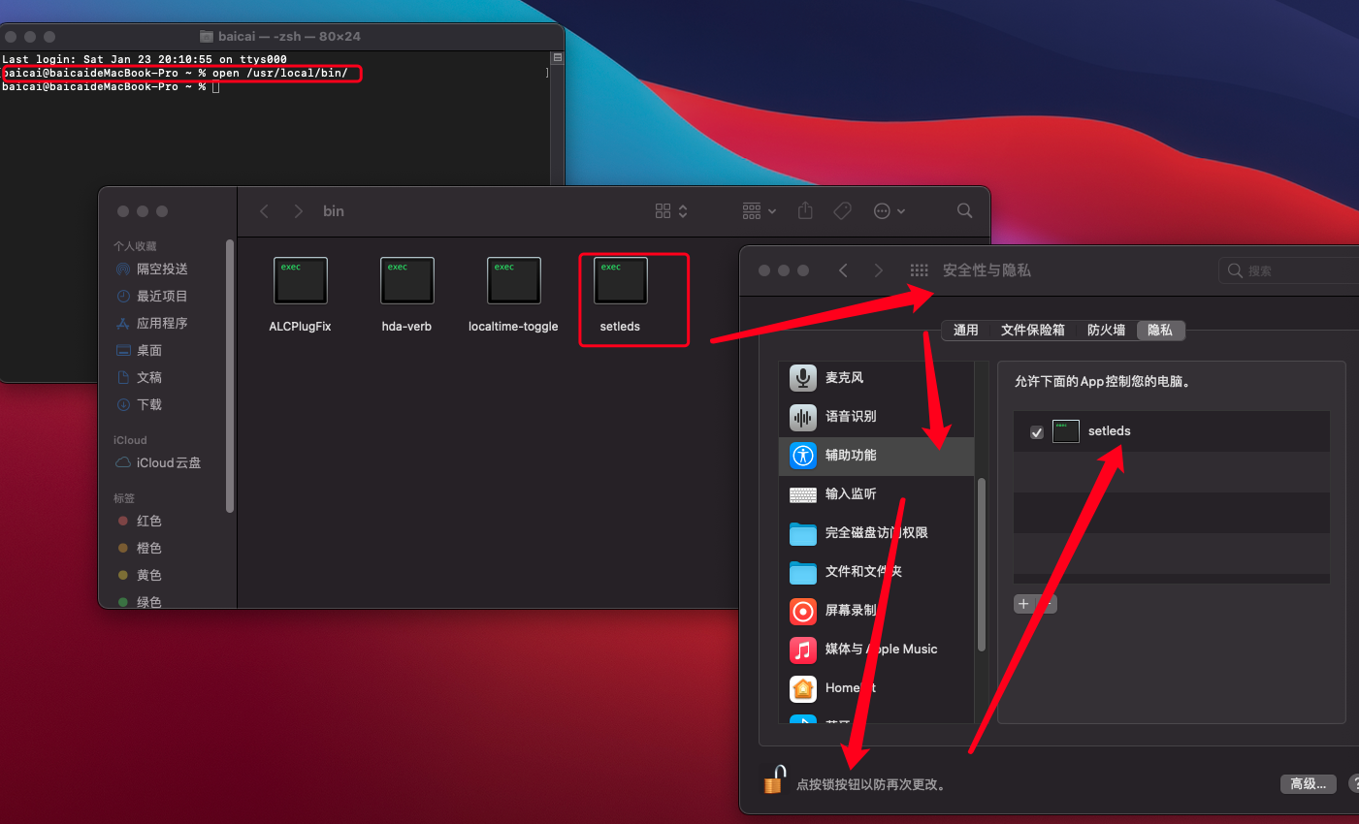1359x824 pixels.
Task: Select 语音识别 Speech Recognition category
Action: (x=876, y=417)
